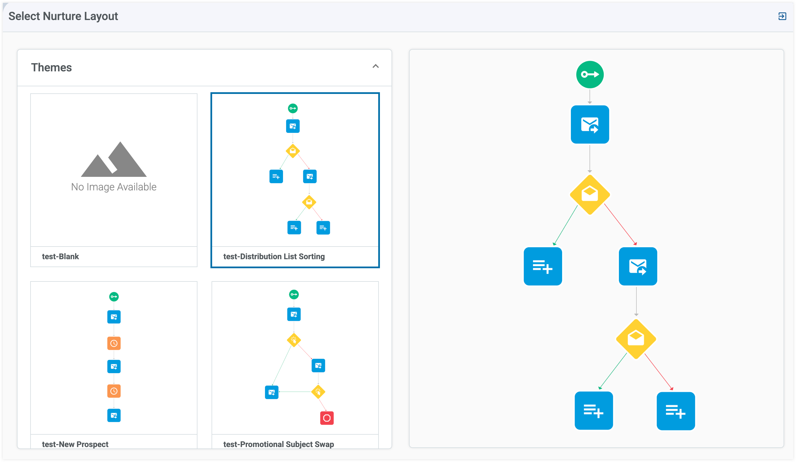The width and height of the screenshot is (796, 462).
Task: Click the Select Nurture Layout title
Action: click(63, 16)
